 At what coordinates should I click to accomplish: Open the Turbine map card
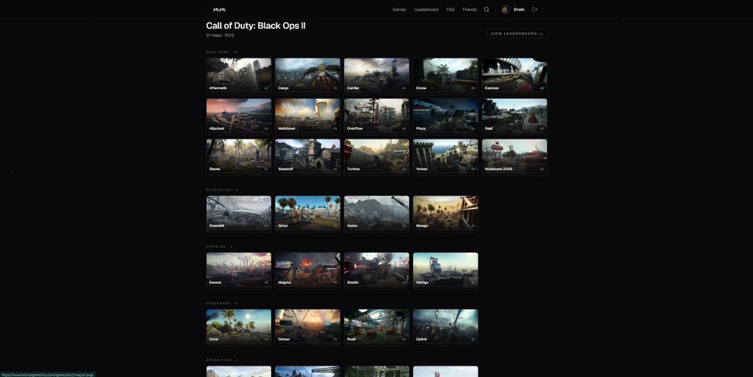[x=376, y=157]
